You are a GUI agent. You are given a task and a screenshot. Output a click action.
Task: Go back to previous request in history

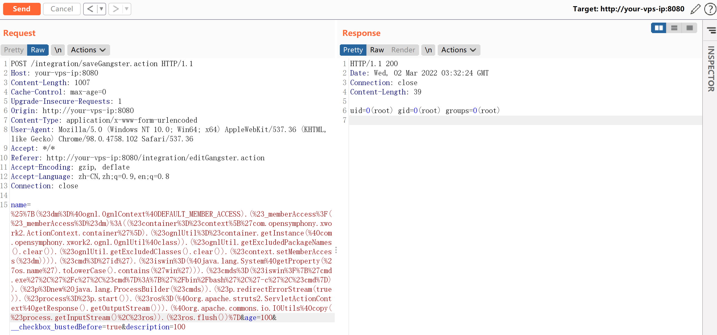click(90, 9)
